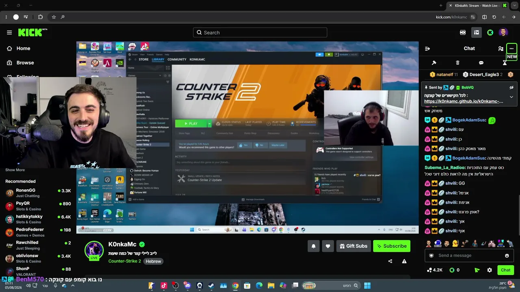This screenshot has width=520, height=292.
Task: Open recommended channel PsyQR
Action: click(38, 206)
